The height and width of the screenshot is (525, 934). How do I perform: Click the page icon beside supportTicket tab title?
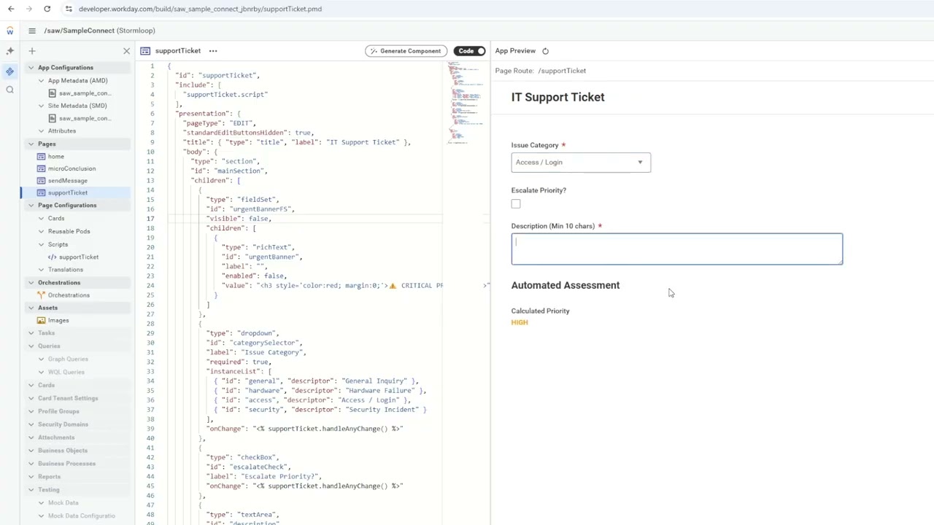[x=145, y=51]
